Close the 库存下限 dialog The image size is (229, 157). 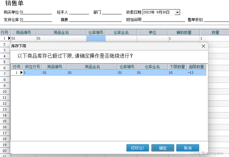point(203,46)
